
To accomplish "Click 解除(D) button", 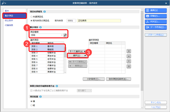I will point(78,66).
